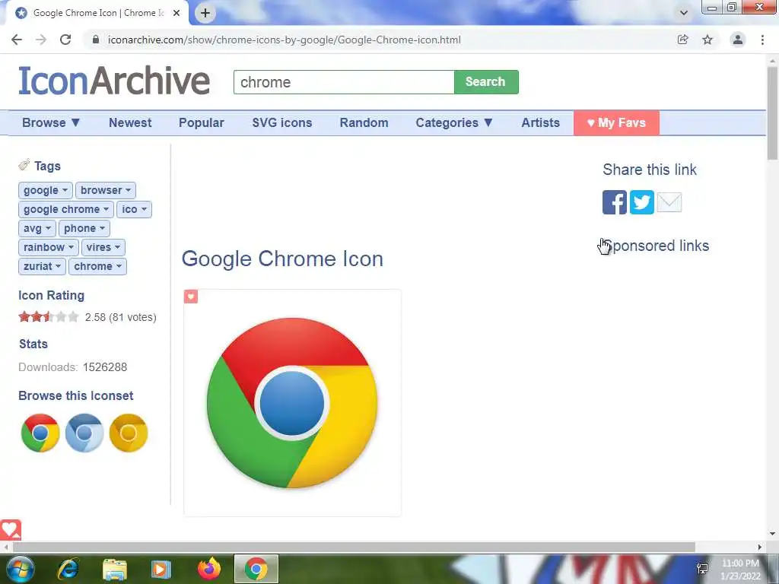
Task: Launch Firefox from the taskbar
Action: pyautogui.click(x=209, y=569)
